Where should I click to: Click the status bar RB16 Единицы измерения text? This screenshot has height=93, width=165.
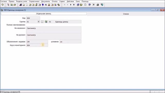(x=10, y=92)
